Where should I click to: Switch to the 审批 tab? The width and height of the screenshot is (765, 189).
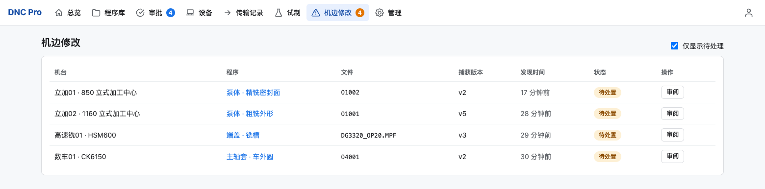(155, 13)
